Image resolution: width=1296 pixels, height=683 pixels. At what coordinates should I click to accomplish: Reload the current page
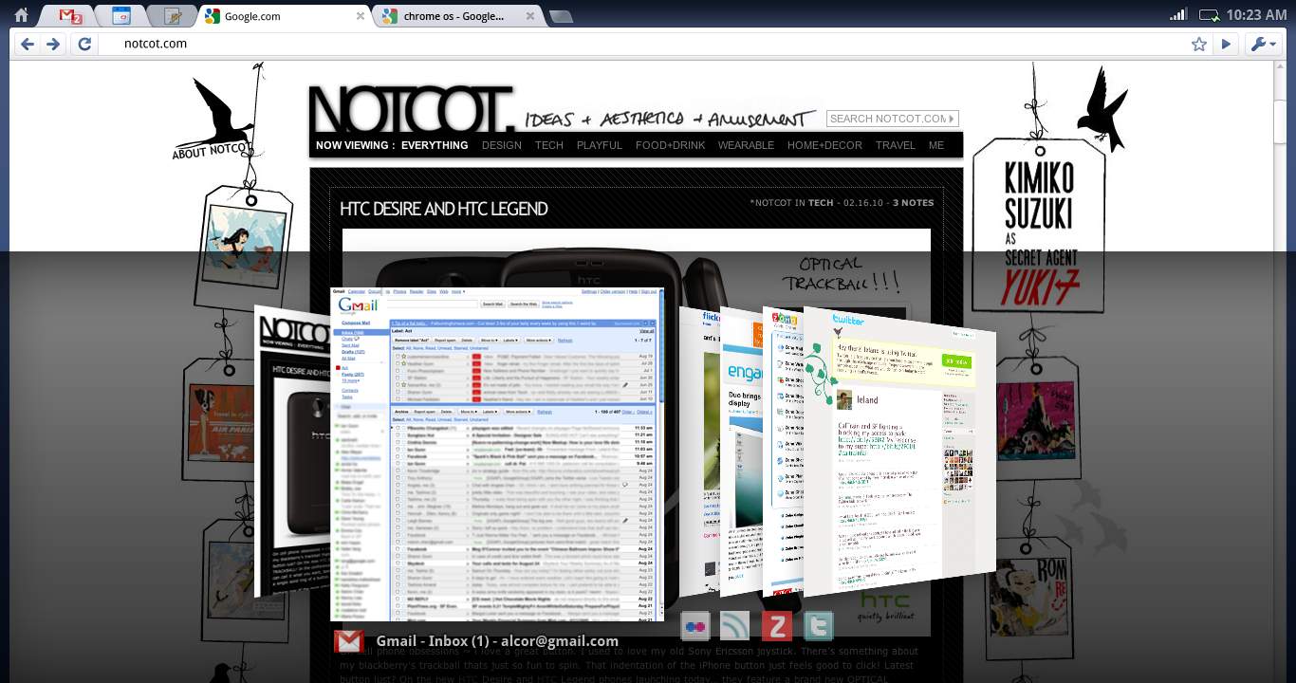coord(84,44)
